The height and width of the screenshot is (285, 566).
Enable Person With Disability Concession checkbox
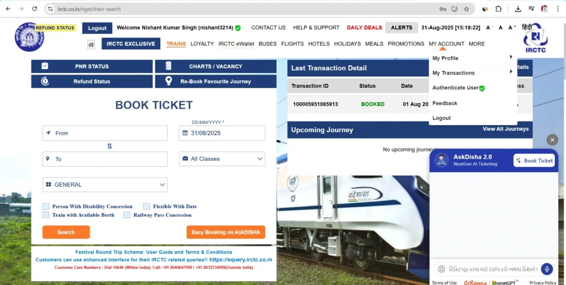[46, 207]
